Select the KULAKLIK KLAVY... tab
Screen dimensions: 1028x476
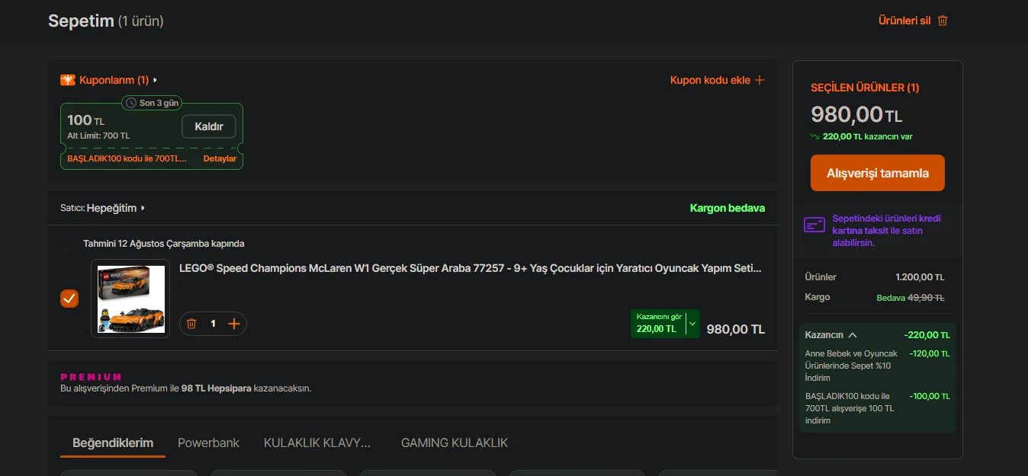pyautogui.click(x=317, y=442)
